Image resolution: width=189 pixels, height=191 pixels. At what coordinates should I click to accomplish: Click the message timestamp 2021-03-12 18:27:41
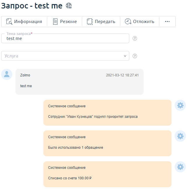click(122, 75)
